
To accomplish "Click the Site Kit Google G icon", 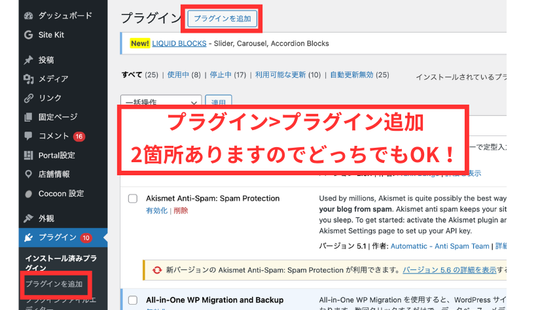I will pyautogui.click(x=29, y=35).
